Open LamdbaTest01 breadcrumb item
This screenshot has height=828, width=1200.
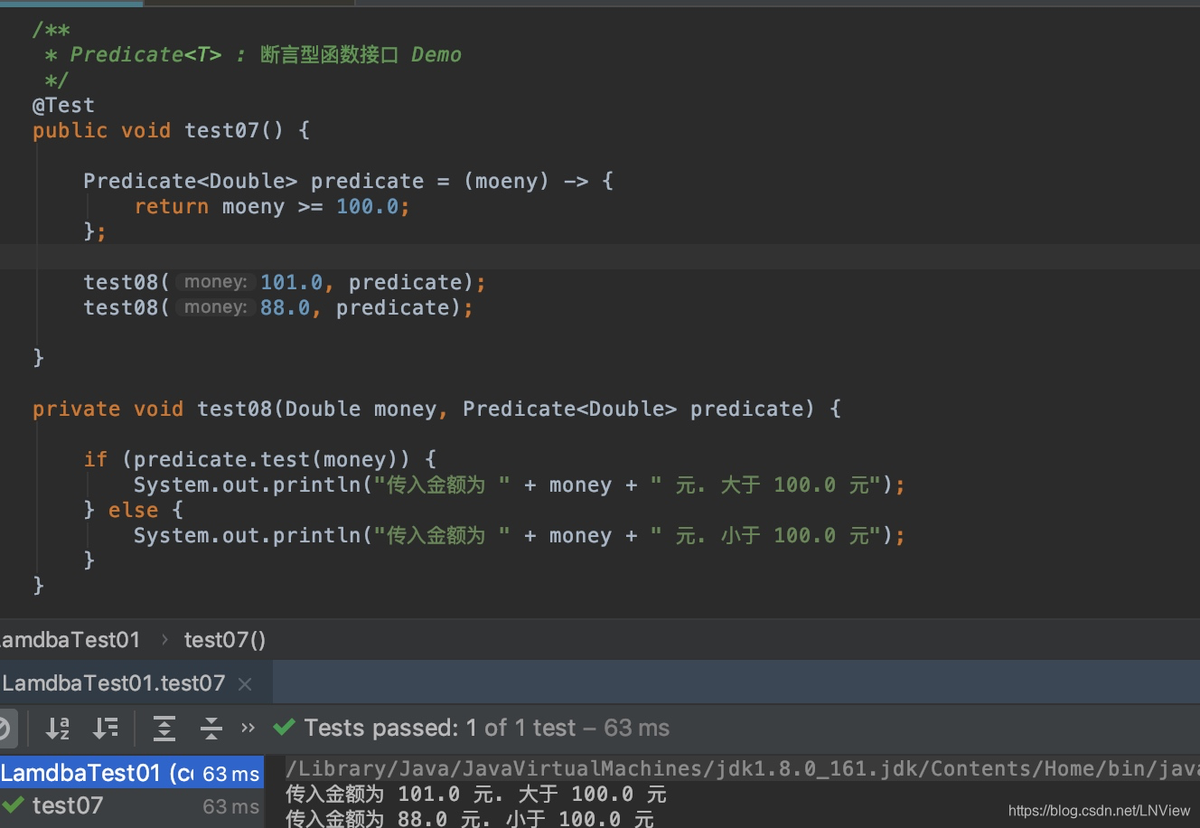tap(70, 640)
